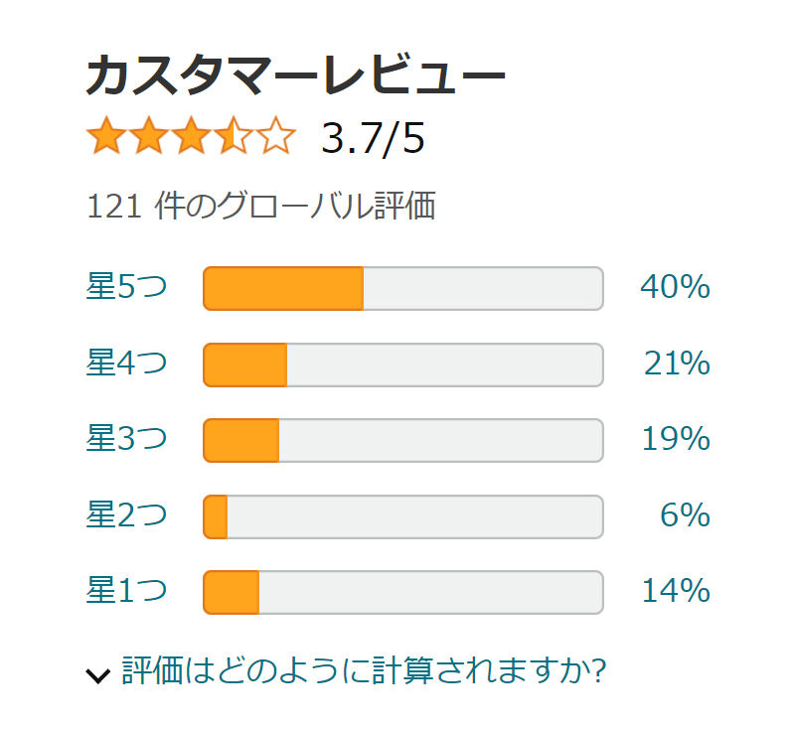Click the 1-star rating bar

coord(402,592)
